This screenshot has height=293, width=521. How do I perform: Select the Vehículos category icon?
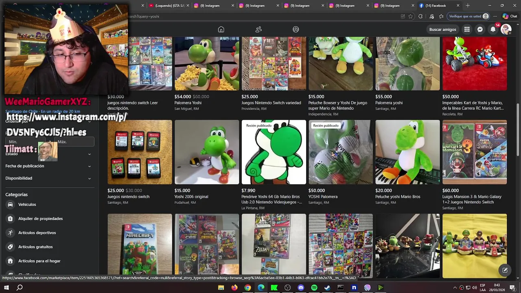click(10, 204)
